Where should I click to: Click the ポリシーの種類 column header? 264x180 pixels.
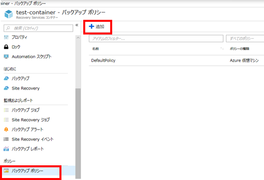(239, 49)
